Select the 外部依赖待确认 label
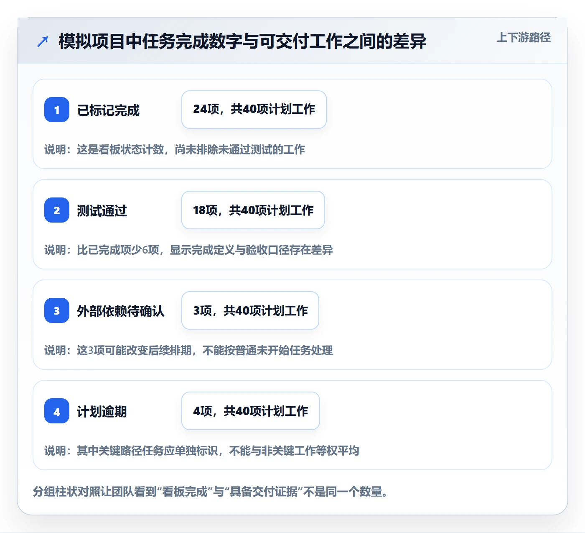The width and height of the screenshot is (585, 533). click(121, 311)
